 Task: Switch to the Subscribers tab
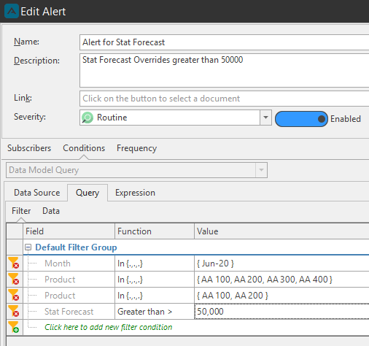point(29,148)
